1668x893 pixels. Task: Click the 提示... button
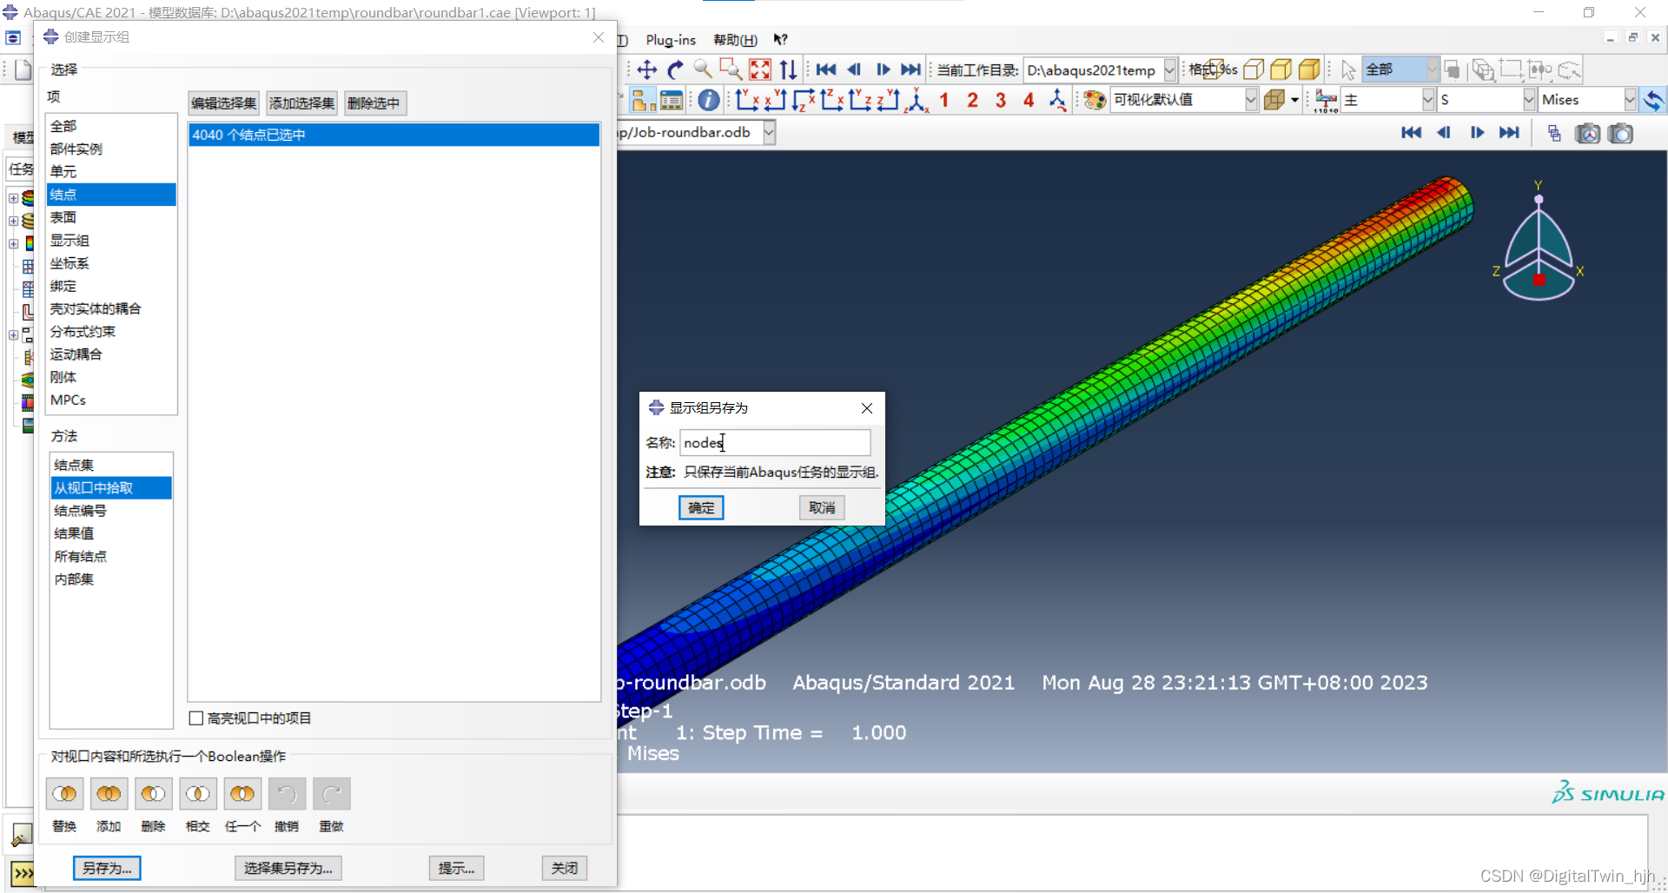pos(456,868)
